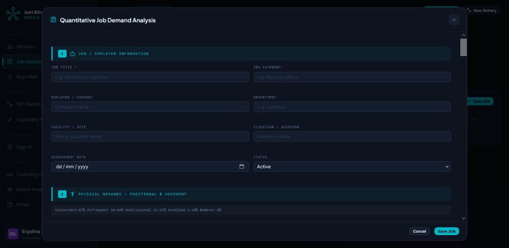Image resolution: width=509 pixels, height=248 pixels.
Task: Close the Quantitative Job Demand Analysis dialog
Action: click(454, 20)
